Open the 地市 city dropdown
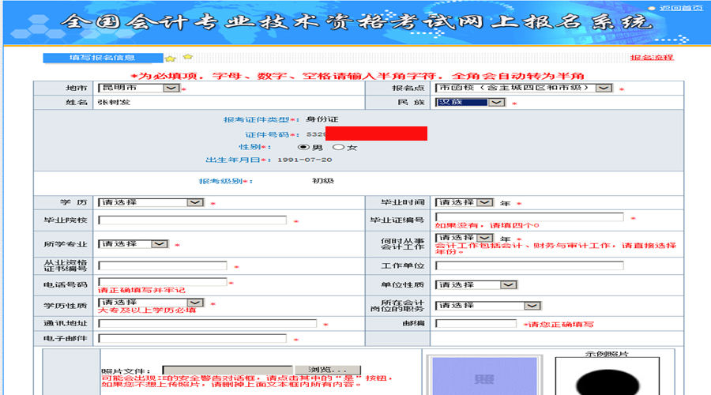The image size is (711, 395). coord(171,88)
